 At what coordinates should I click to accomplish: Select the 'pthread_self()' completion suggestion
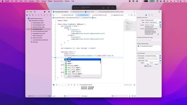click(x=82, y=66)
